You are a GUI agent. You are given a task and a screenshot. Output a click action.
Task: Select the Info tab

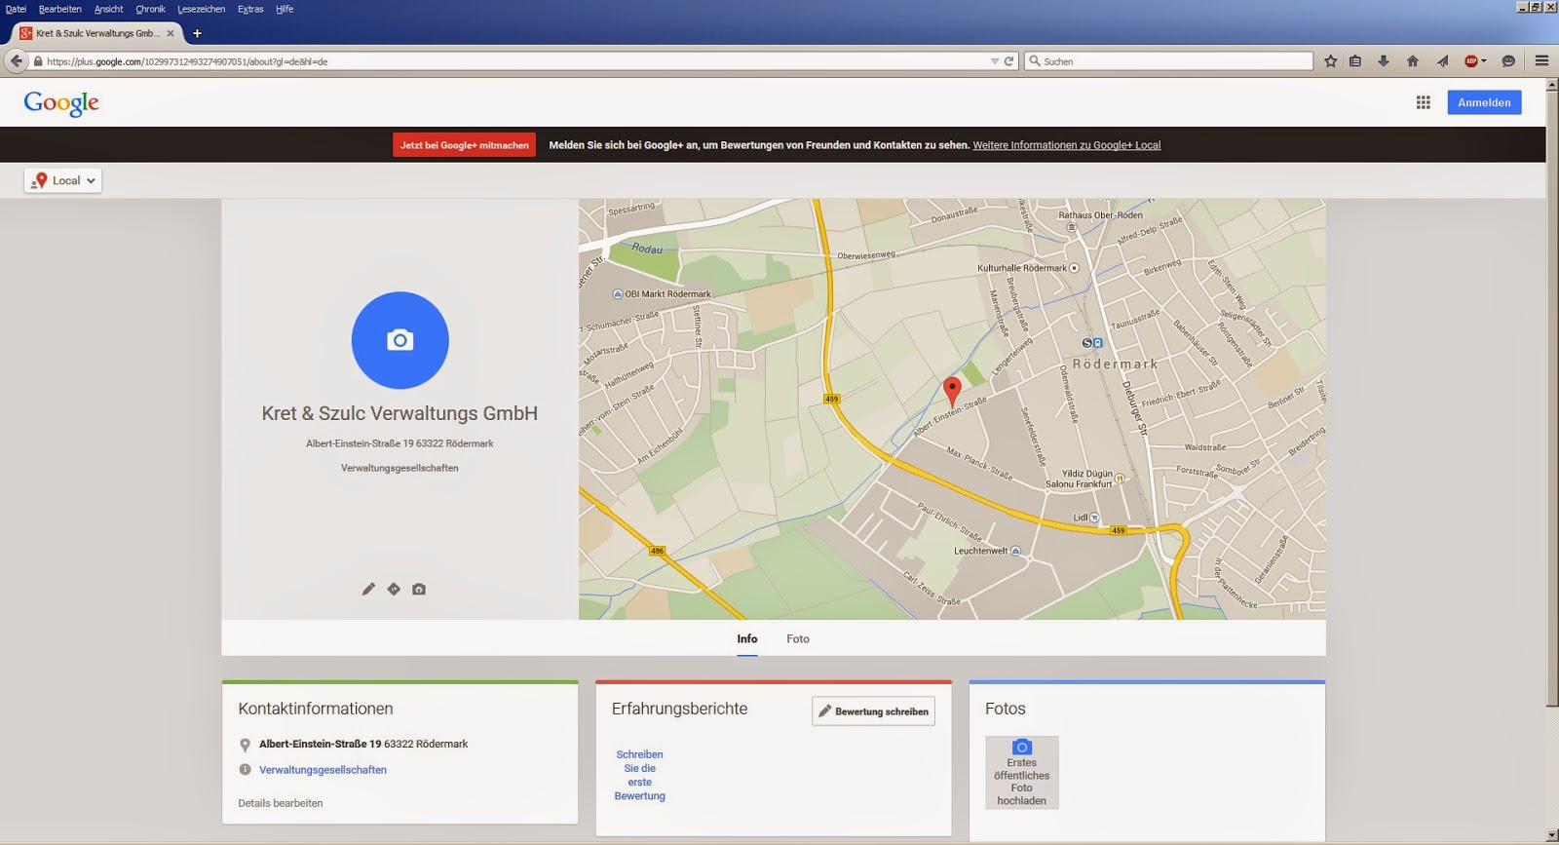tap(747, 638)
